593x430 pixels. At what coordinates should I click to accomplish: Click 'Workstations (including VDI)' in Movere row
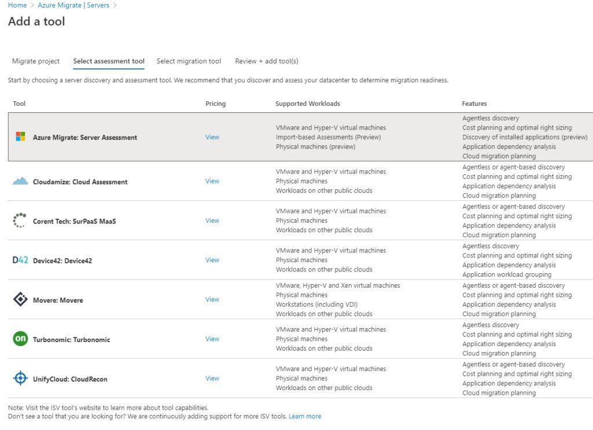click(317, 304)
